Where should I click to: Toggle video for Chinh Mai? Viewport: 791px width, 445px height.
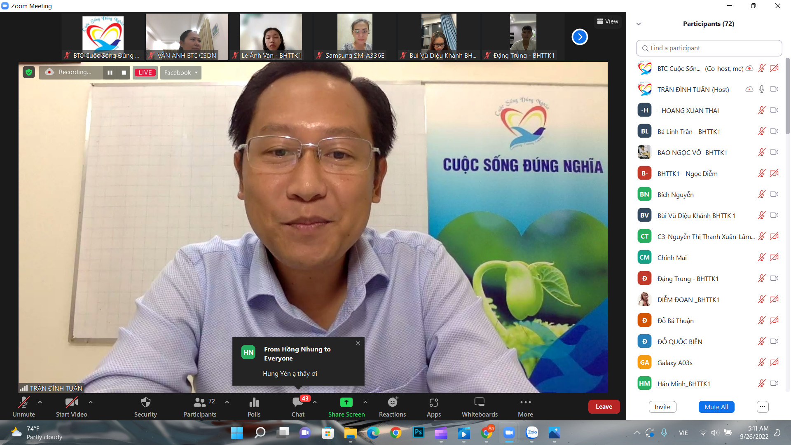pyautogui.click(x=774, y=258)
